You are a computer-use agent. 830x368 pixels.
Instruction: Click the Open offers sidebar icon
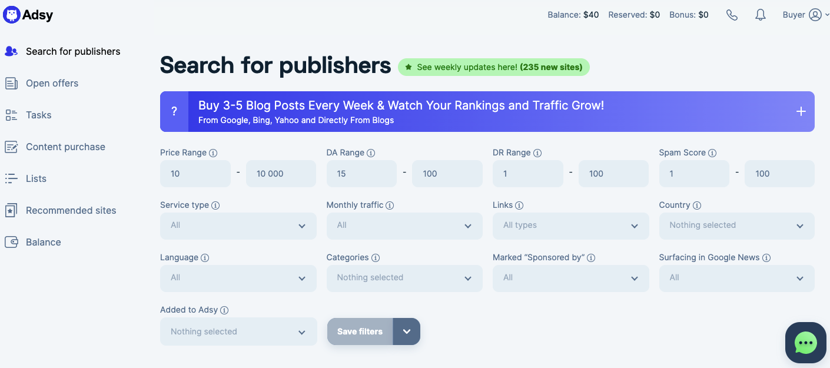(11, 83)
